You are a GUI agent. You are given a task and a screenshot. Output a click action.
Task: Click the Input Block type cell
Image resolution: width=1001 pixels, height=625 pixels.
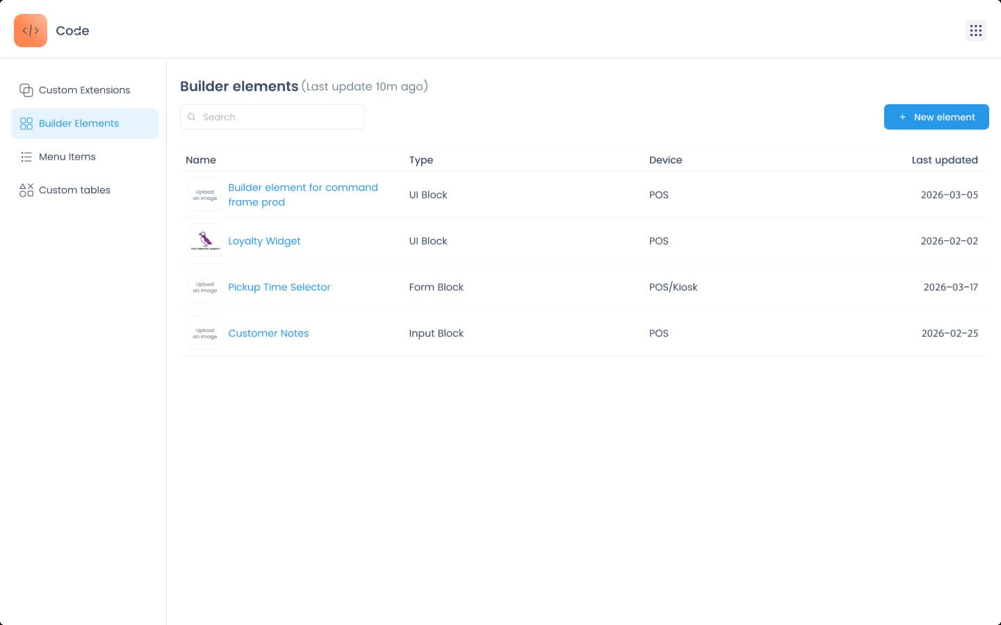coord(436,333)
